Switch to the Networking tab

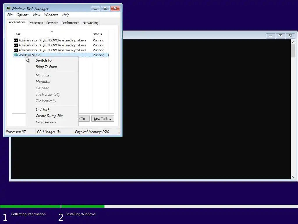[x=91, y=23]
